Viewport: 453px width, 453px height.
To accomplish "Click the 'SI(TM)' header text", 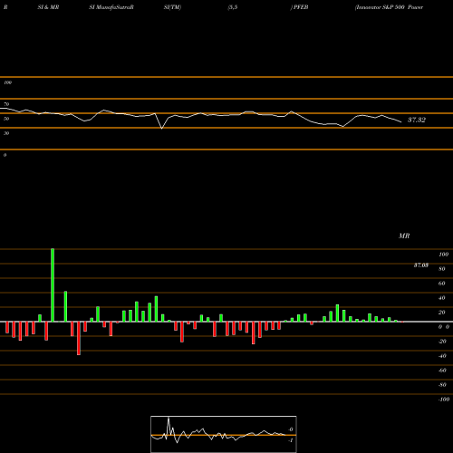I will 172,7.
